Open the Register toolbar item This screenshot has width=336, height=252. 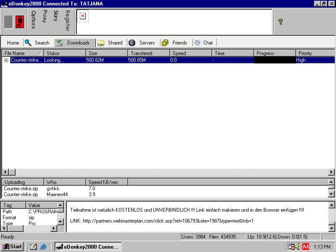pos(68,21)
